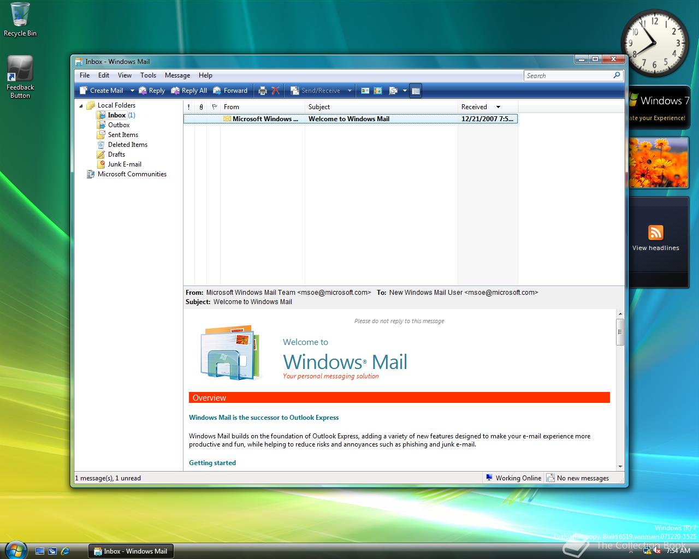Click View headlines in the feed gadget
699x559 pixels.
point(656,248)
